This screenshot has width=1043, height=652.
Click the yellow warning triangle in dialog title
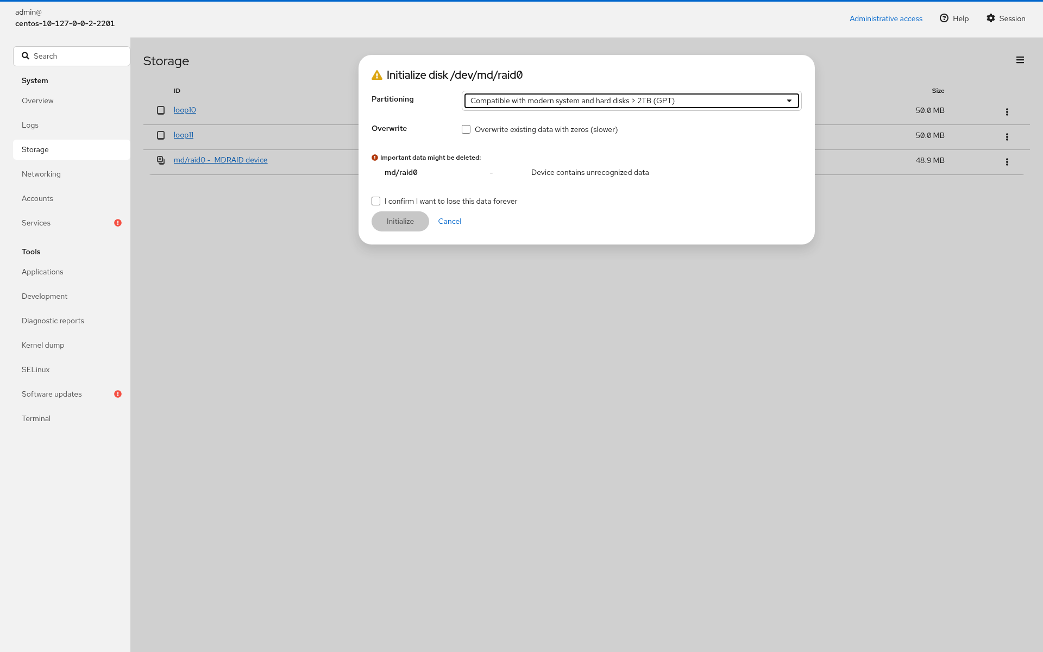(x=377, y=76)
